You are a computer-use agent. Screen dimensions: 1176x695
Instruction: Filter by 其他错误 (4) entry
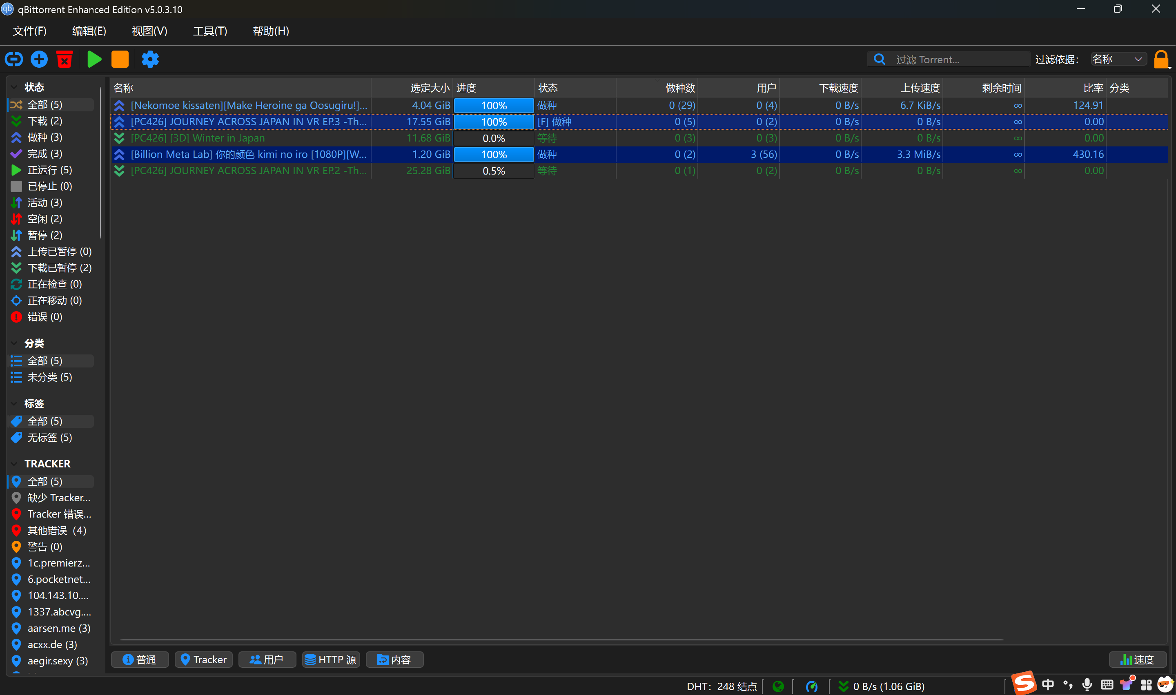51,531
